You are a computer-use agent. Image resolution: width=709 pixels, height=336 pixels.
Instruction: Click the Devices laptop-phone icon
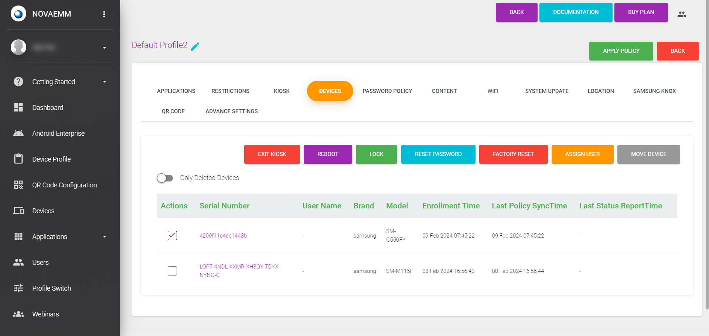pos(18,211)
